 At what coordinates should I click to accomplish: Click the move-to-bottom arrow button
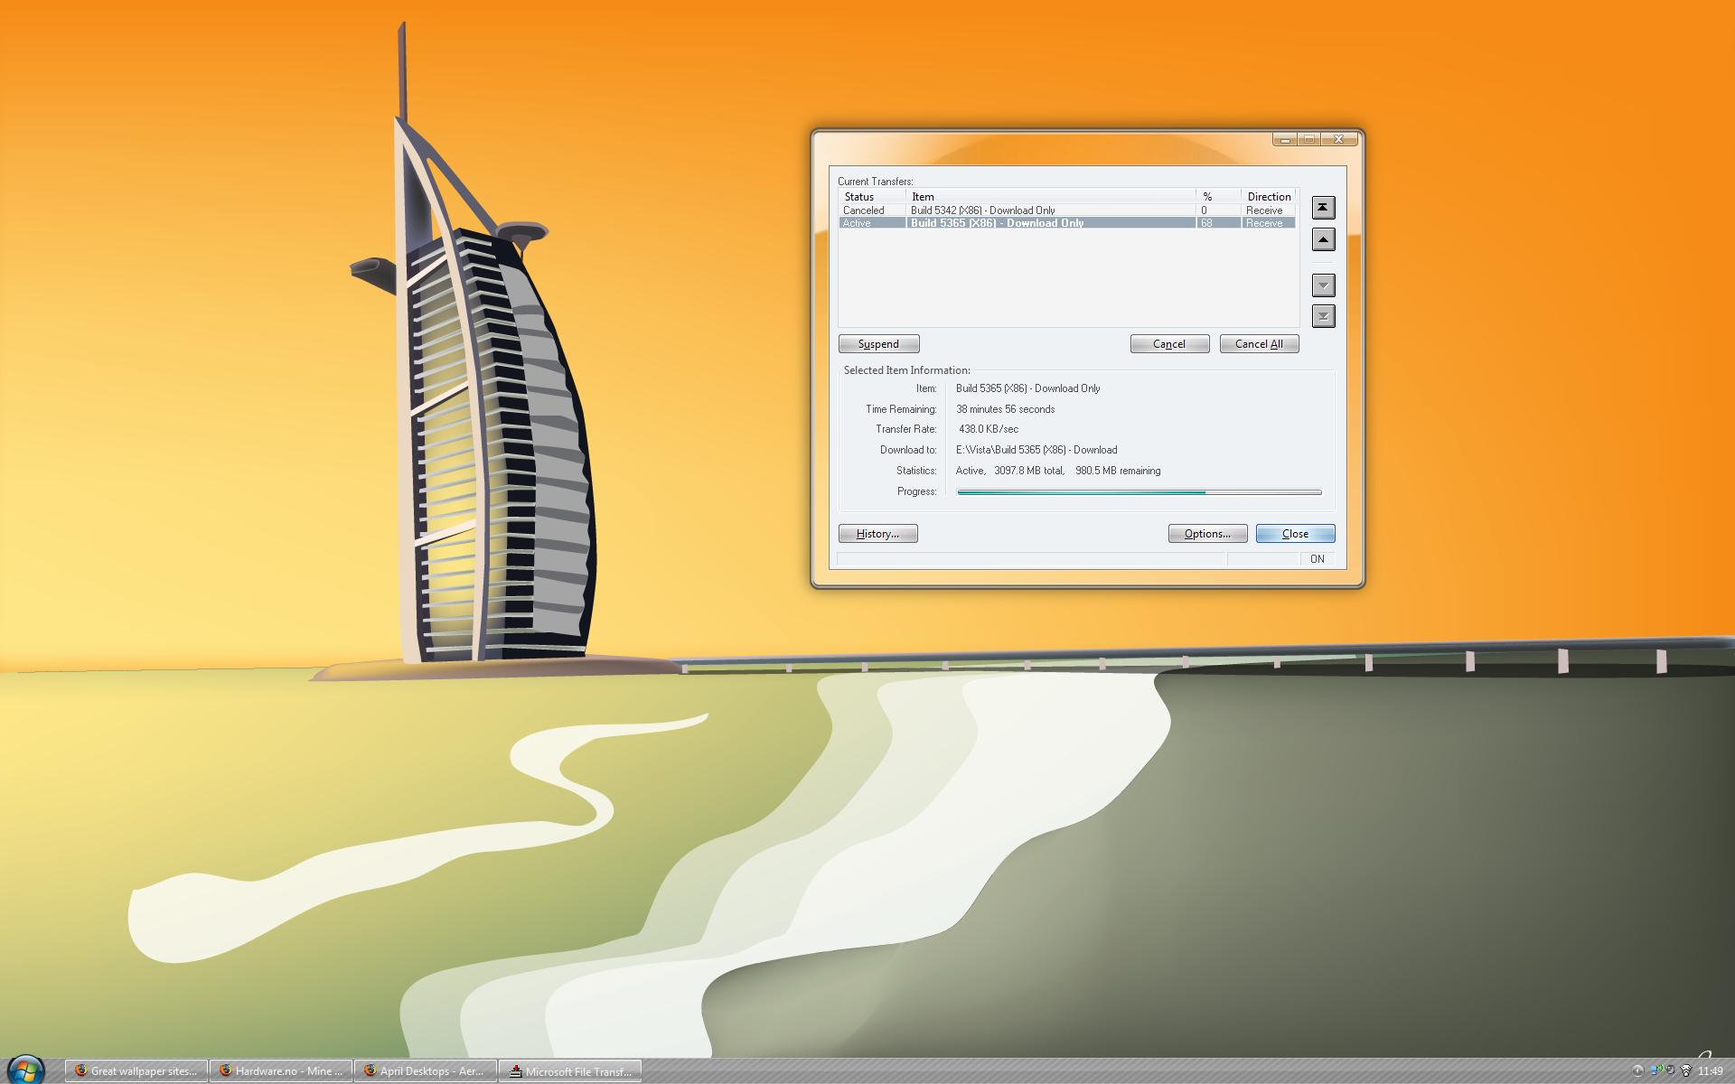[1323, 316]
